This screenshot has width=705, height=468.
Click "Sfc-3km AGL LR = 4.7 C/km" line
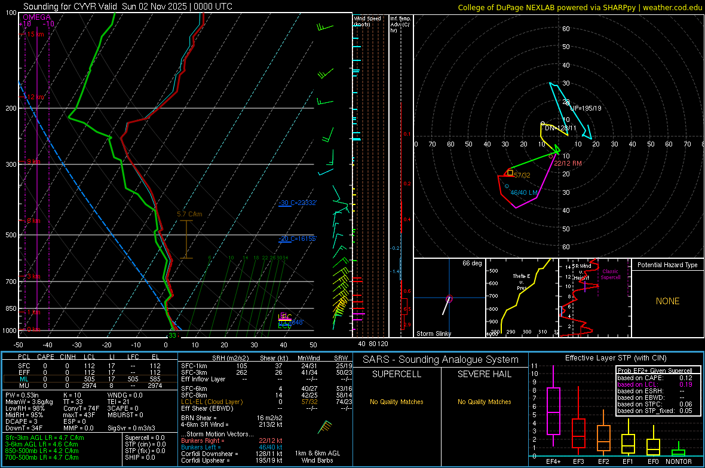(x=45, y=438)
